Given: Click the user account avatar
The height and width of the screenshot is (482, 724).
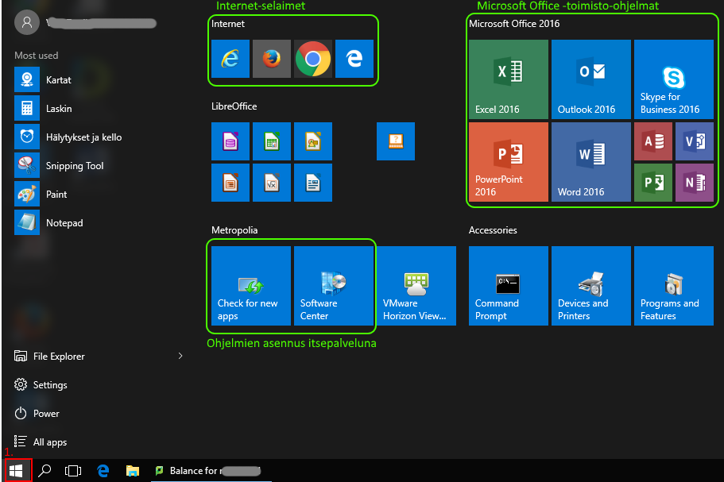Looking at the screenshot, I should (x=27, y=22).
